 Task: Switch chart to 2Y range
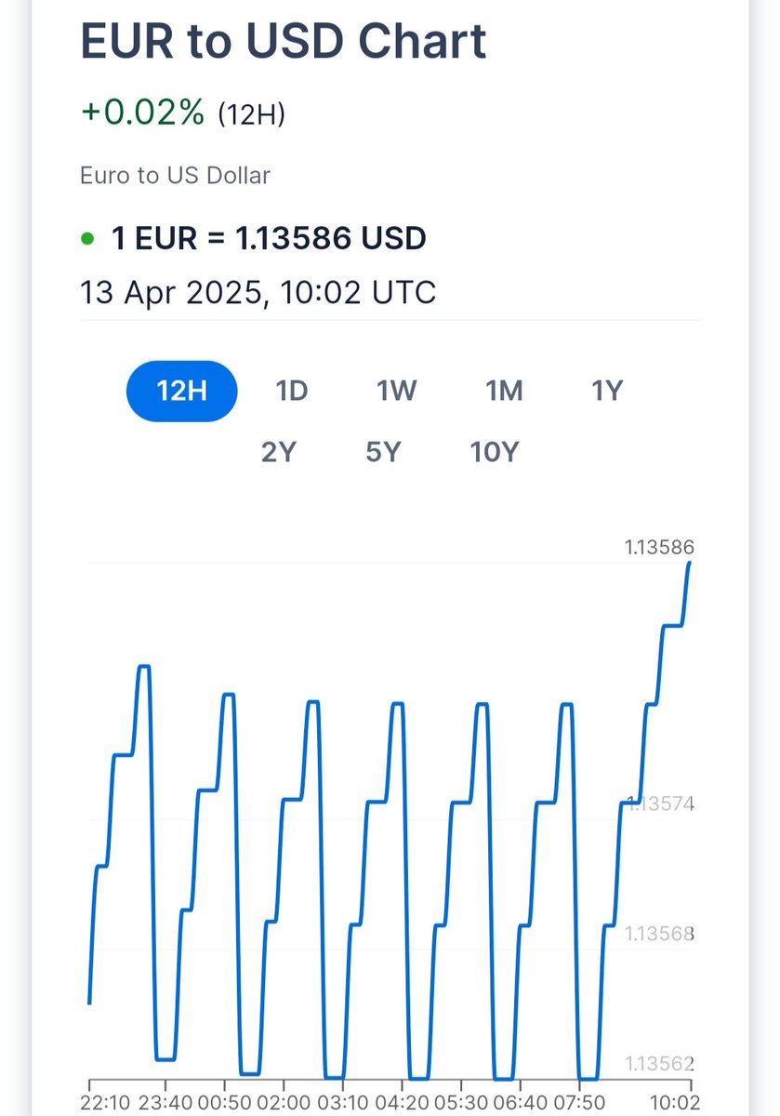pyautogui.click(x=278, y=452)
